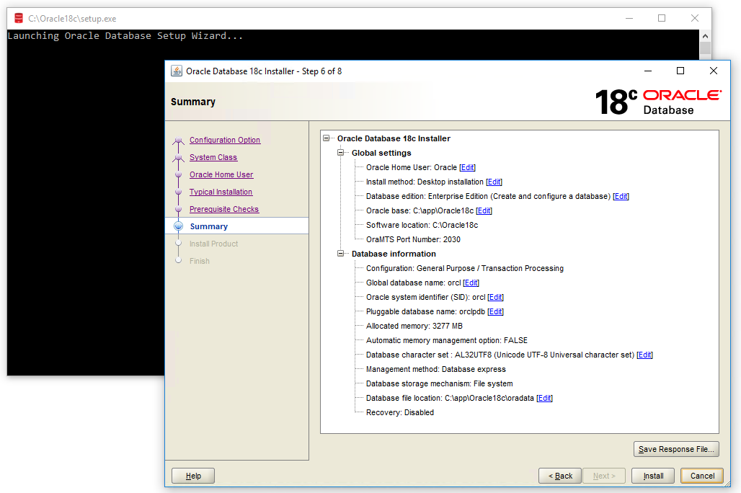Screen dimensions: 741x493
Task: Go to the Oracle Home User step
Action: (x=221, y=174)
